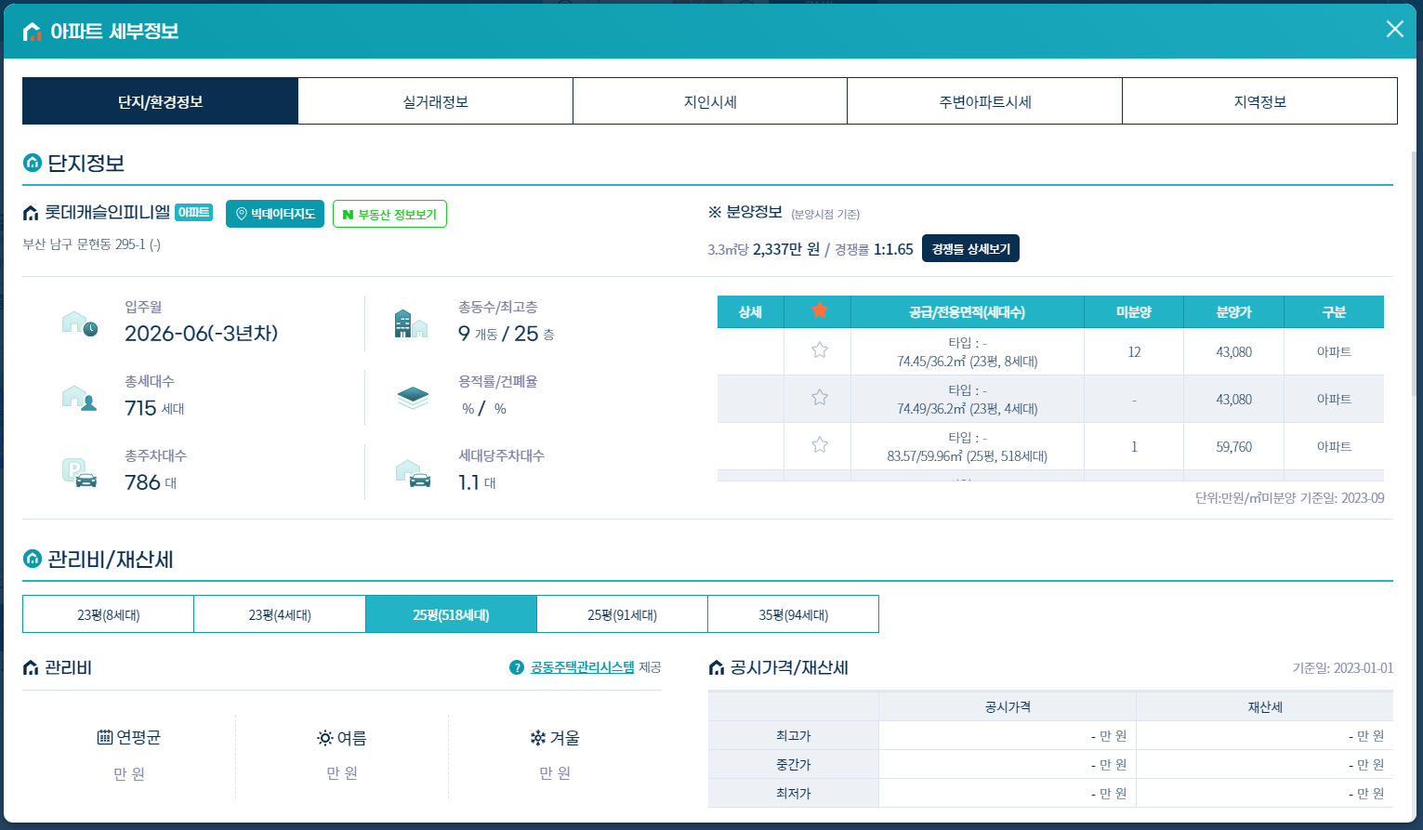Open the 지역정보 tab
The image size is (1423, 830).
1259,100
